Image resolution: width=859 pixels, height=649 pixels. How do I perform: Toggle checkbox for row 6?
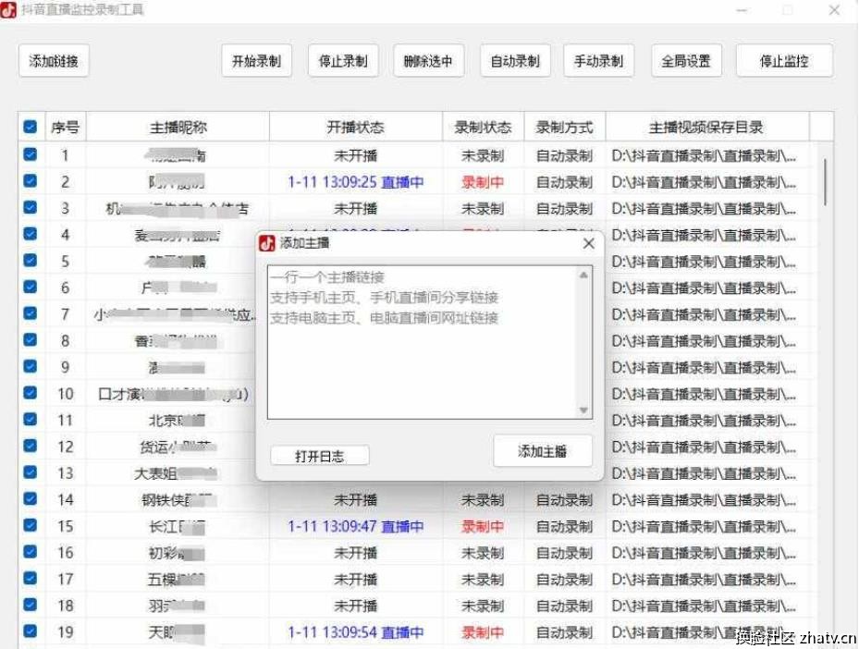[x=31, y=287]
